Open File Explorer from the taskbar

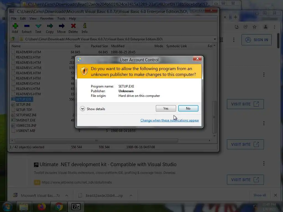24,206
